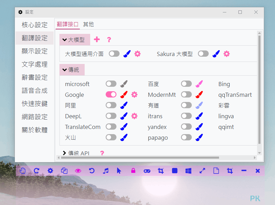Click the horizontal scrollbar thumb
275x205 pixels.
pyautogui.click(x=140, y=158)
